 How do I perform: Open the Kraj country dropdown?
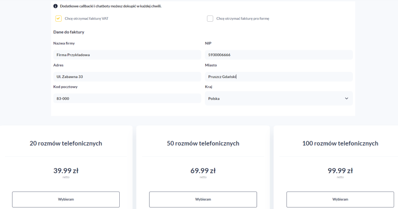coord(279,98)
